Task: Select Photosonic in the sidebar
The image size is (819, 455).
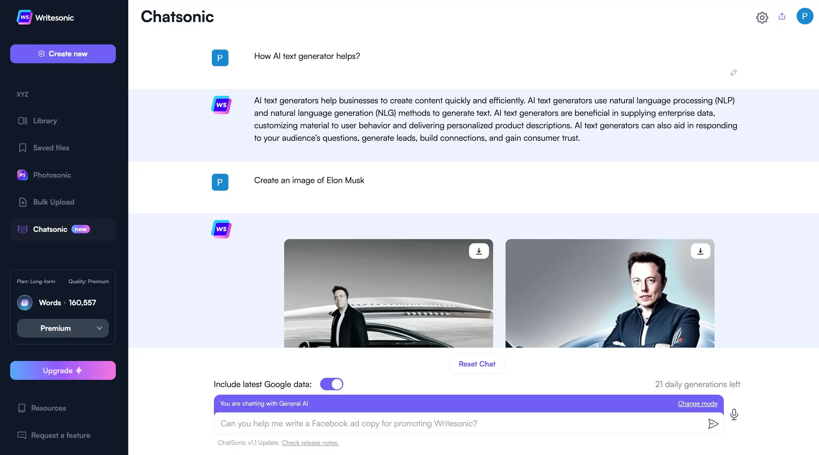Action: click(x=52, y=175)
